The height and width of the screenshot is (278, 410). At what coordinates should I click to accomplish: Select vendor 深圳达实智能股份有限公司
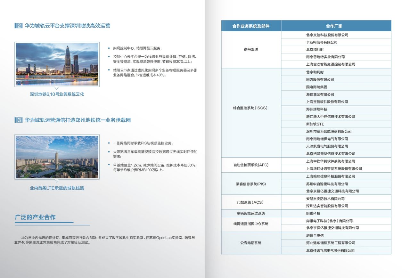click(327, 206)
